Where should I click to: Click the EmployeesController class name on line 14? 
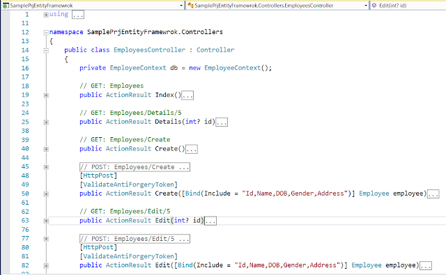[x=149, y=50]
